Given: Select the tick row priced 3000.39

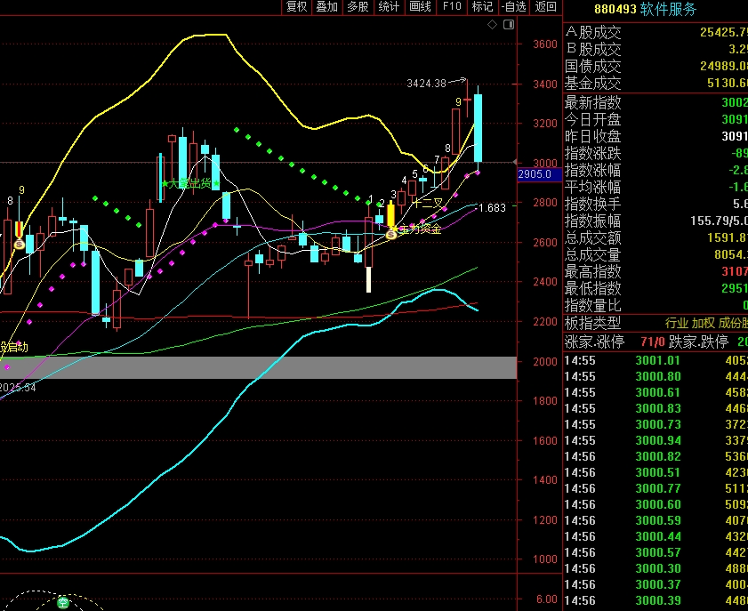Looking at the screenshot, I should pos(656,600).
